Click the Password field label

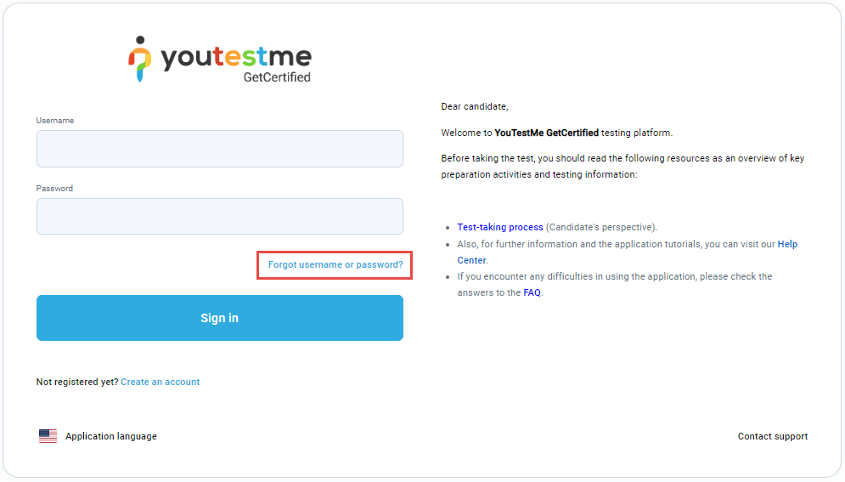54,189
